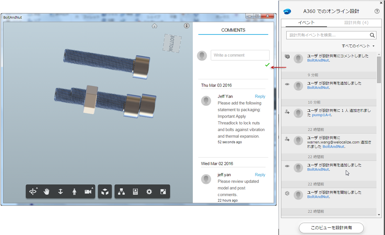Image resolution: width=385 pixels, height=235 pixels.
Task: Click the info icon in viewer
Action: coord(187,26)
